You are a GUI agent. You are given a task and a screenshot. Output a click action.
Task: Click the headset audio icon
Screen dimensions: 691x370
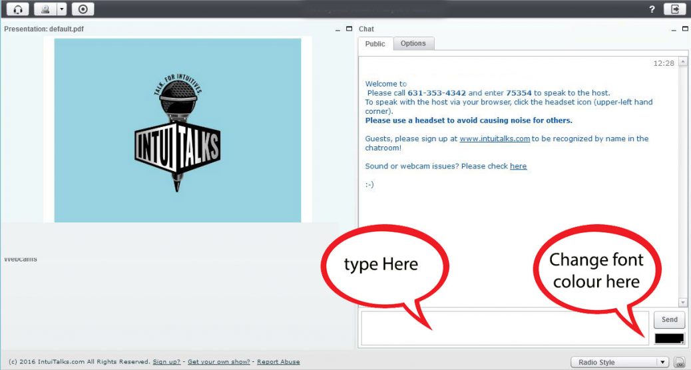(x=17, y=9)
